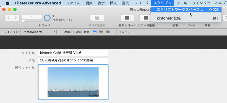Open the レコード menu
Screen dimensions: 227x103
coord(141,3)
